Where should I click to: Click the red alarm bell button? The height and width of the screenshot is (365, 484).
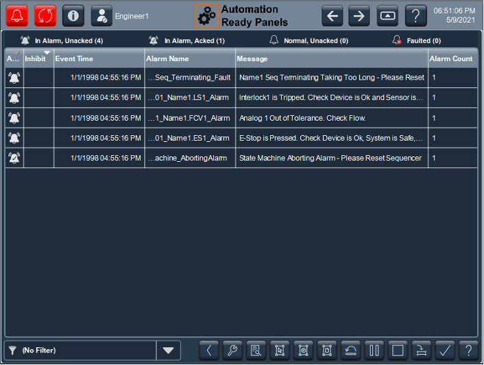(x=17, y=16)
